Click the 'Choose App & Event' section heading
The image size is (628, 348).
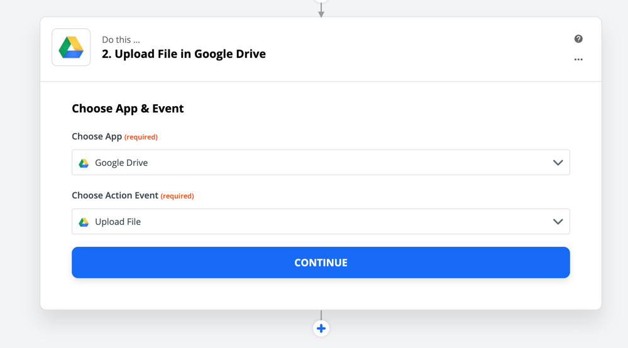coord(128,109)
